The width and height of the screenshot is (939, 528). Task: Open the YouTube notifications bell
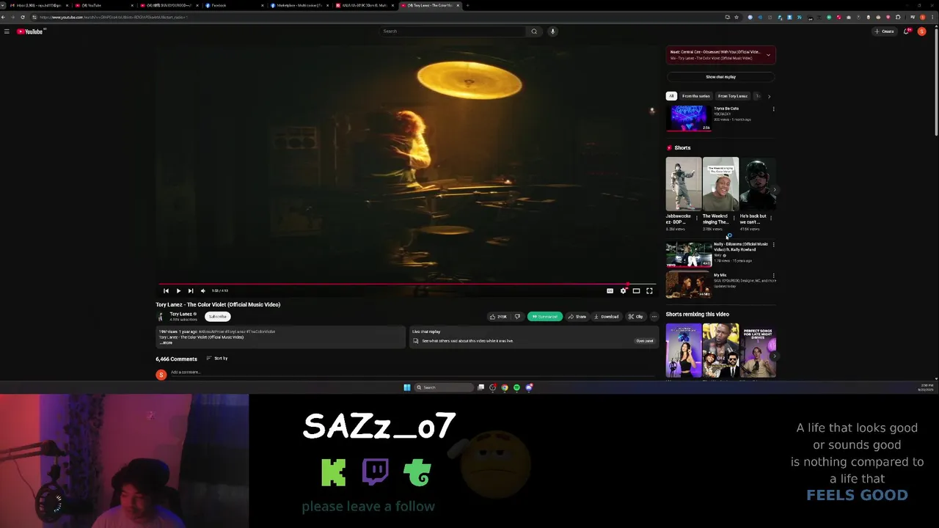(x=907, y=32)
